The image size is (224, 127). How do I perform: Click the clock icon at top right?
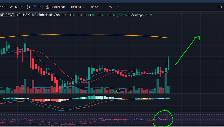pyautogui.click(x=221, y=7)
